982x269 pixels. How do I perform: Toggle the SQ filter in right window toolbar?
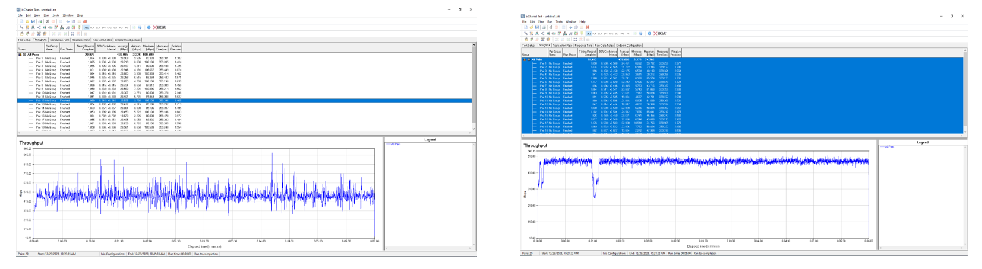click(617, 34)
